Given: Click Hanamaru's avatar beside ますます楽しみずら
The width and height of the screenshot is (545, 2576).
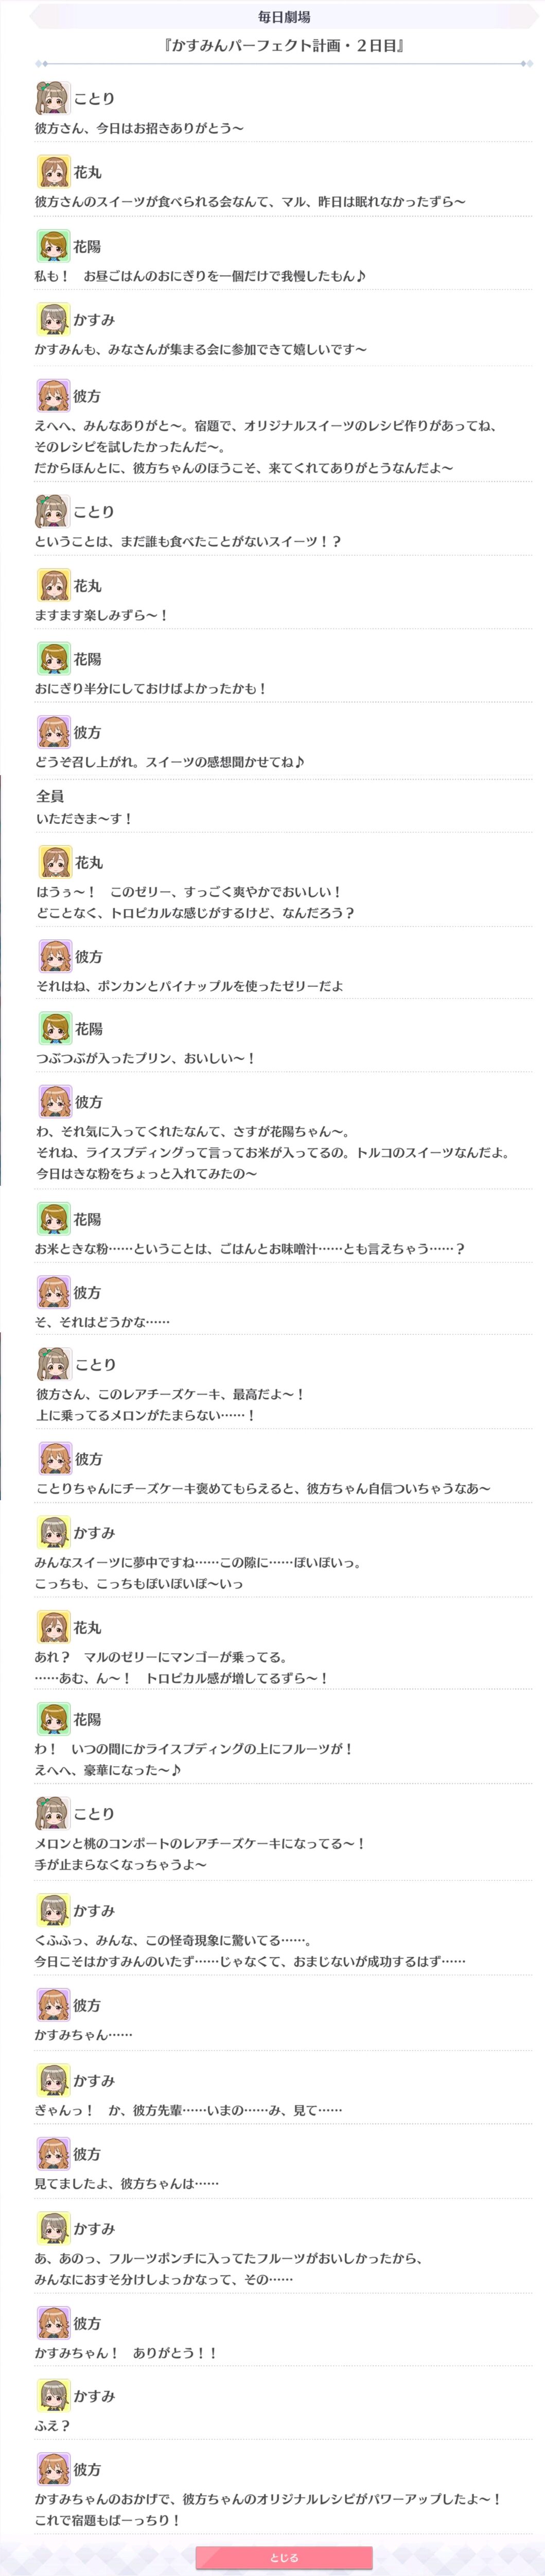Looking at the screenshot, I should tap(53, 585).
